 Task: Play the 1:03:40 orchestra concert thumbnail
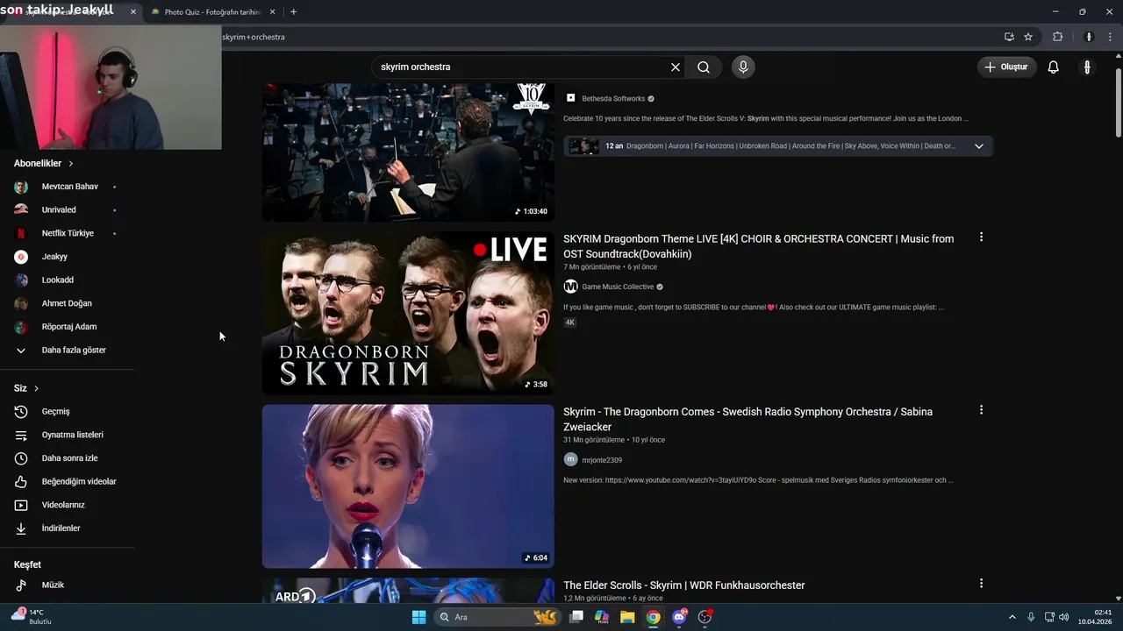[x=408, y=152]
